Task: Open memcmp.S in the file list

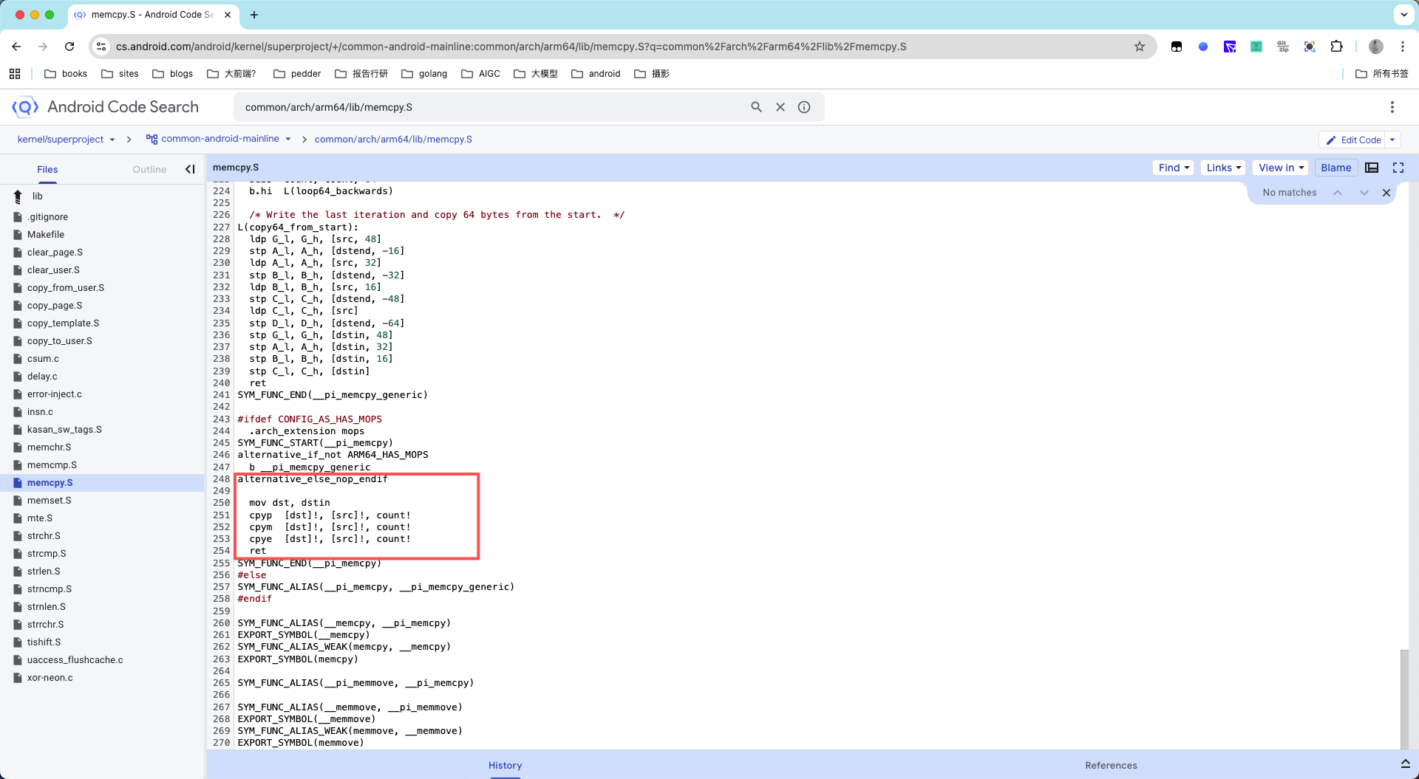Action: click(52, 465)
